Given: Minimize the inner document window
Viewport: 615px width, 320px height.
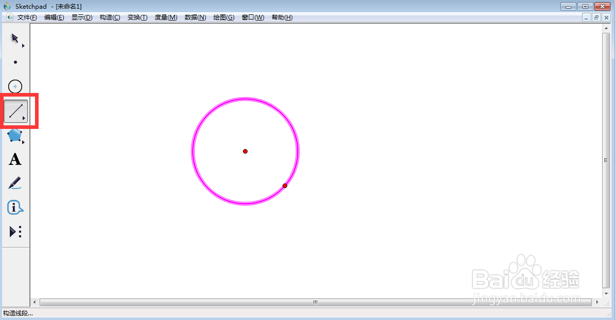Looking at the screenshot, I should (586, 17).
